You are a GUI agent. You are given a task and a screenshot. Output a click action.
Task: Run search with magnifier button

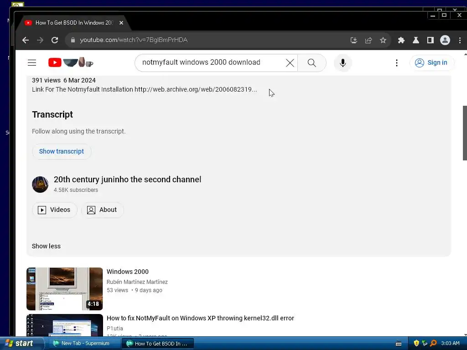coord(312,63)
